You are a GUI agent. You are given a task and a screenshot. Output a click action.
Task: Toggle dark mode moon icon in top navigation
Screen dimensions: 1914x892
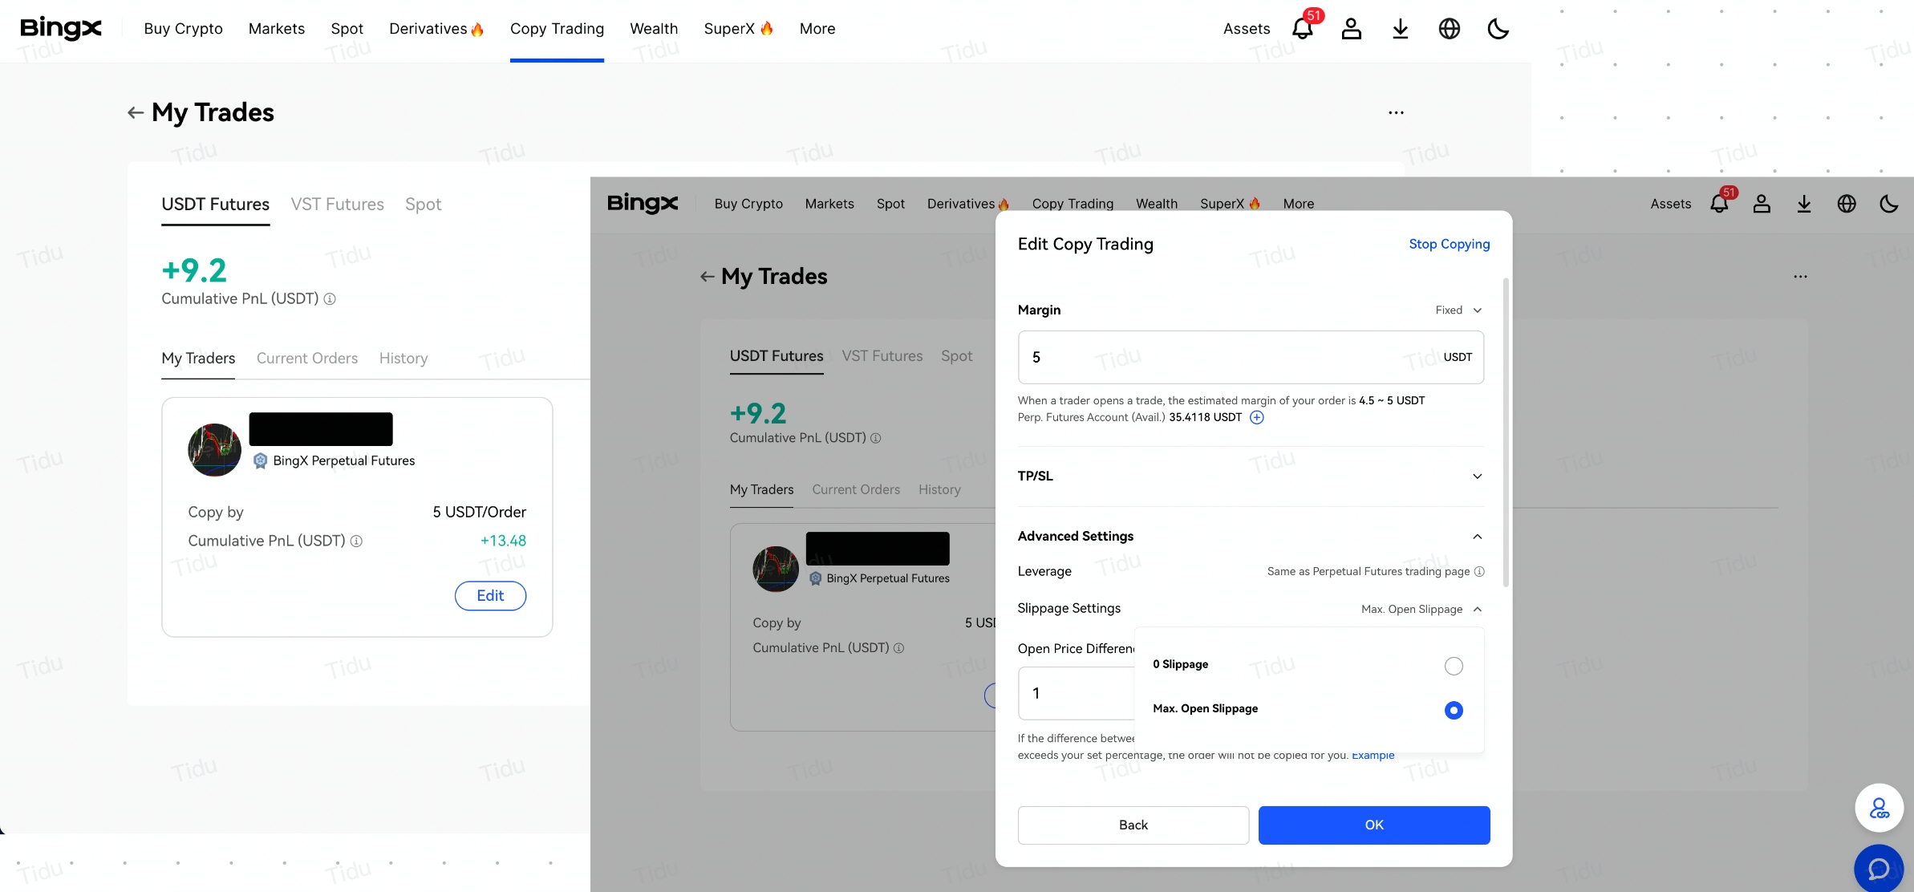(x=1498, y=29)
